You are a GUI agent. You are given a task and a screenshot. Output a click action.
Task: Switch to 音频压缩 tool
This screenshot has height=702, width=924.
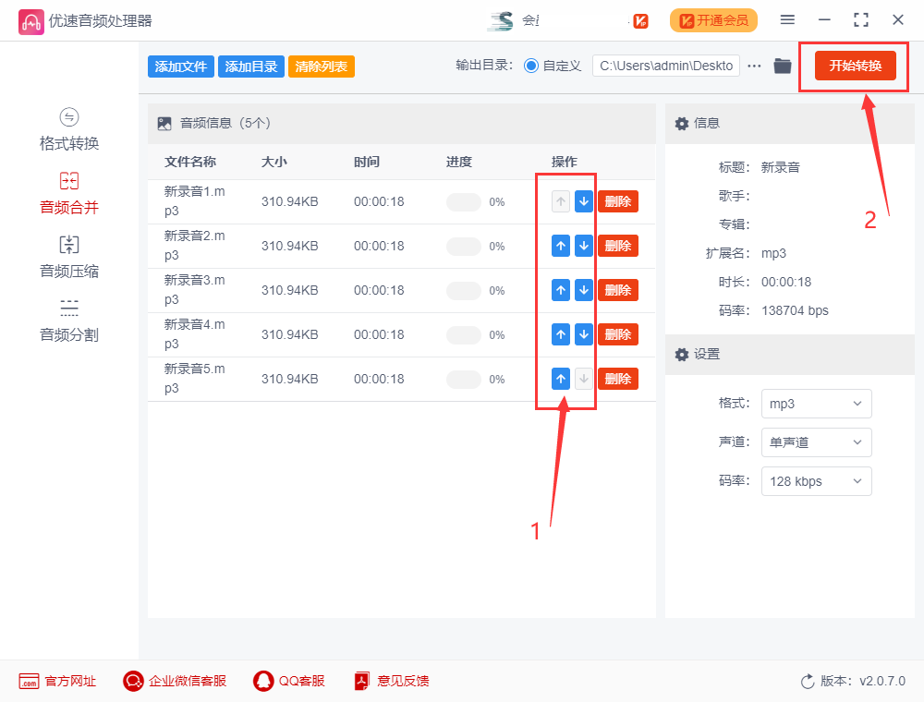point(68,255)
